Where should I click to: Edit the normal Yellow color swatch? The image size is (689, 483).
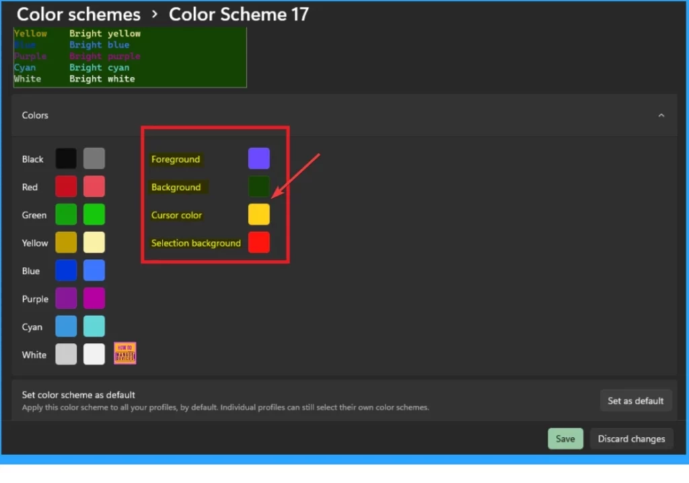click(66, 243)
